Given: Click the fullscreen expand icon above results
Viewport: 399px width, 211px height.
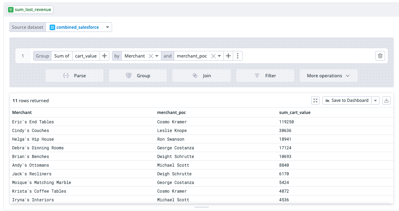Looking at the screenshot, I should point(315,100).
